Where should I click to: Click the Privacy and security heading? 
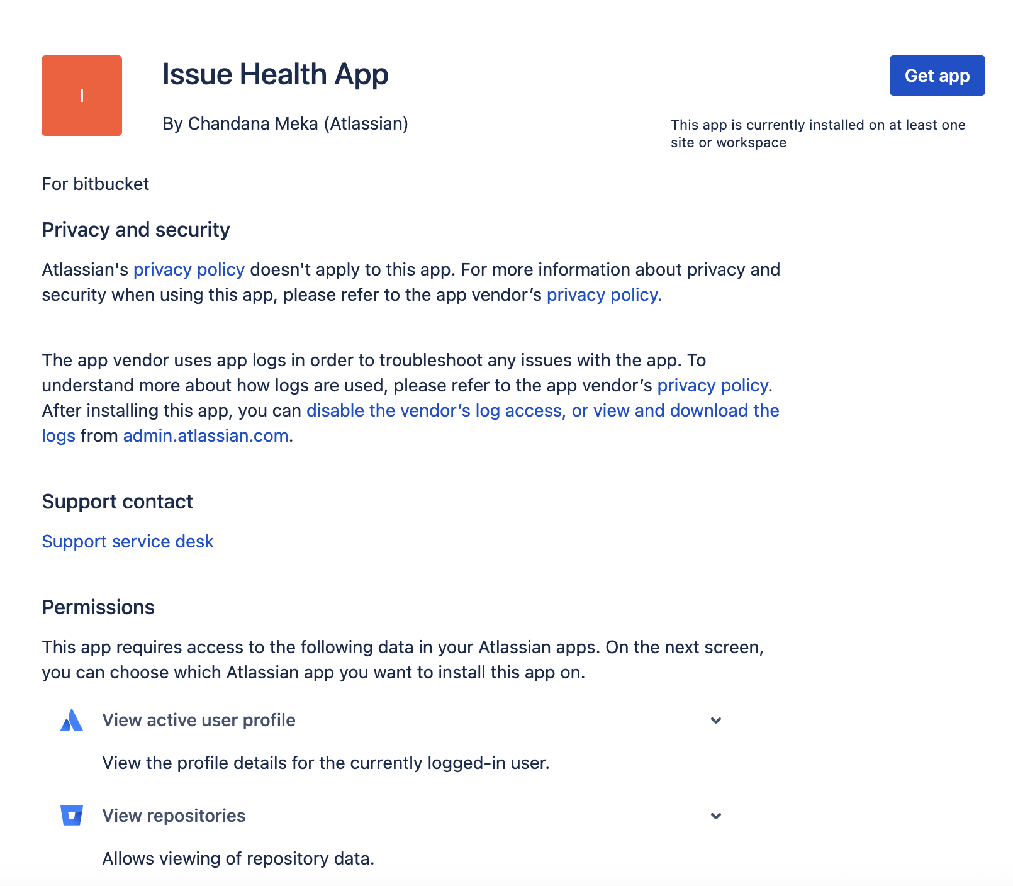[136, 230]
